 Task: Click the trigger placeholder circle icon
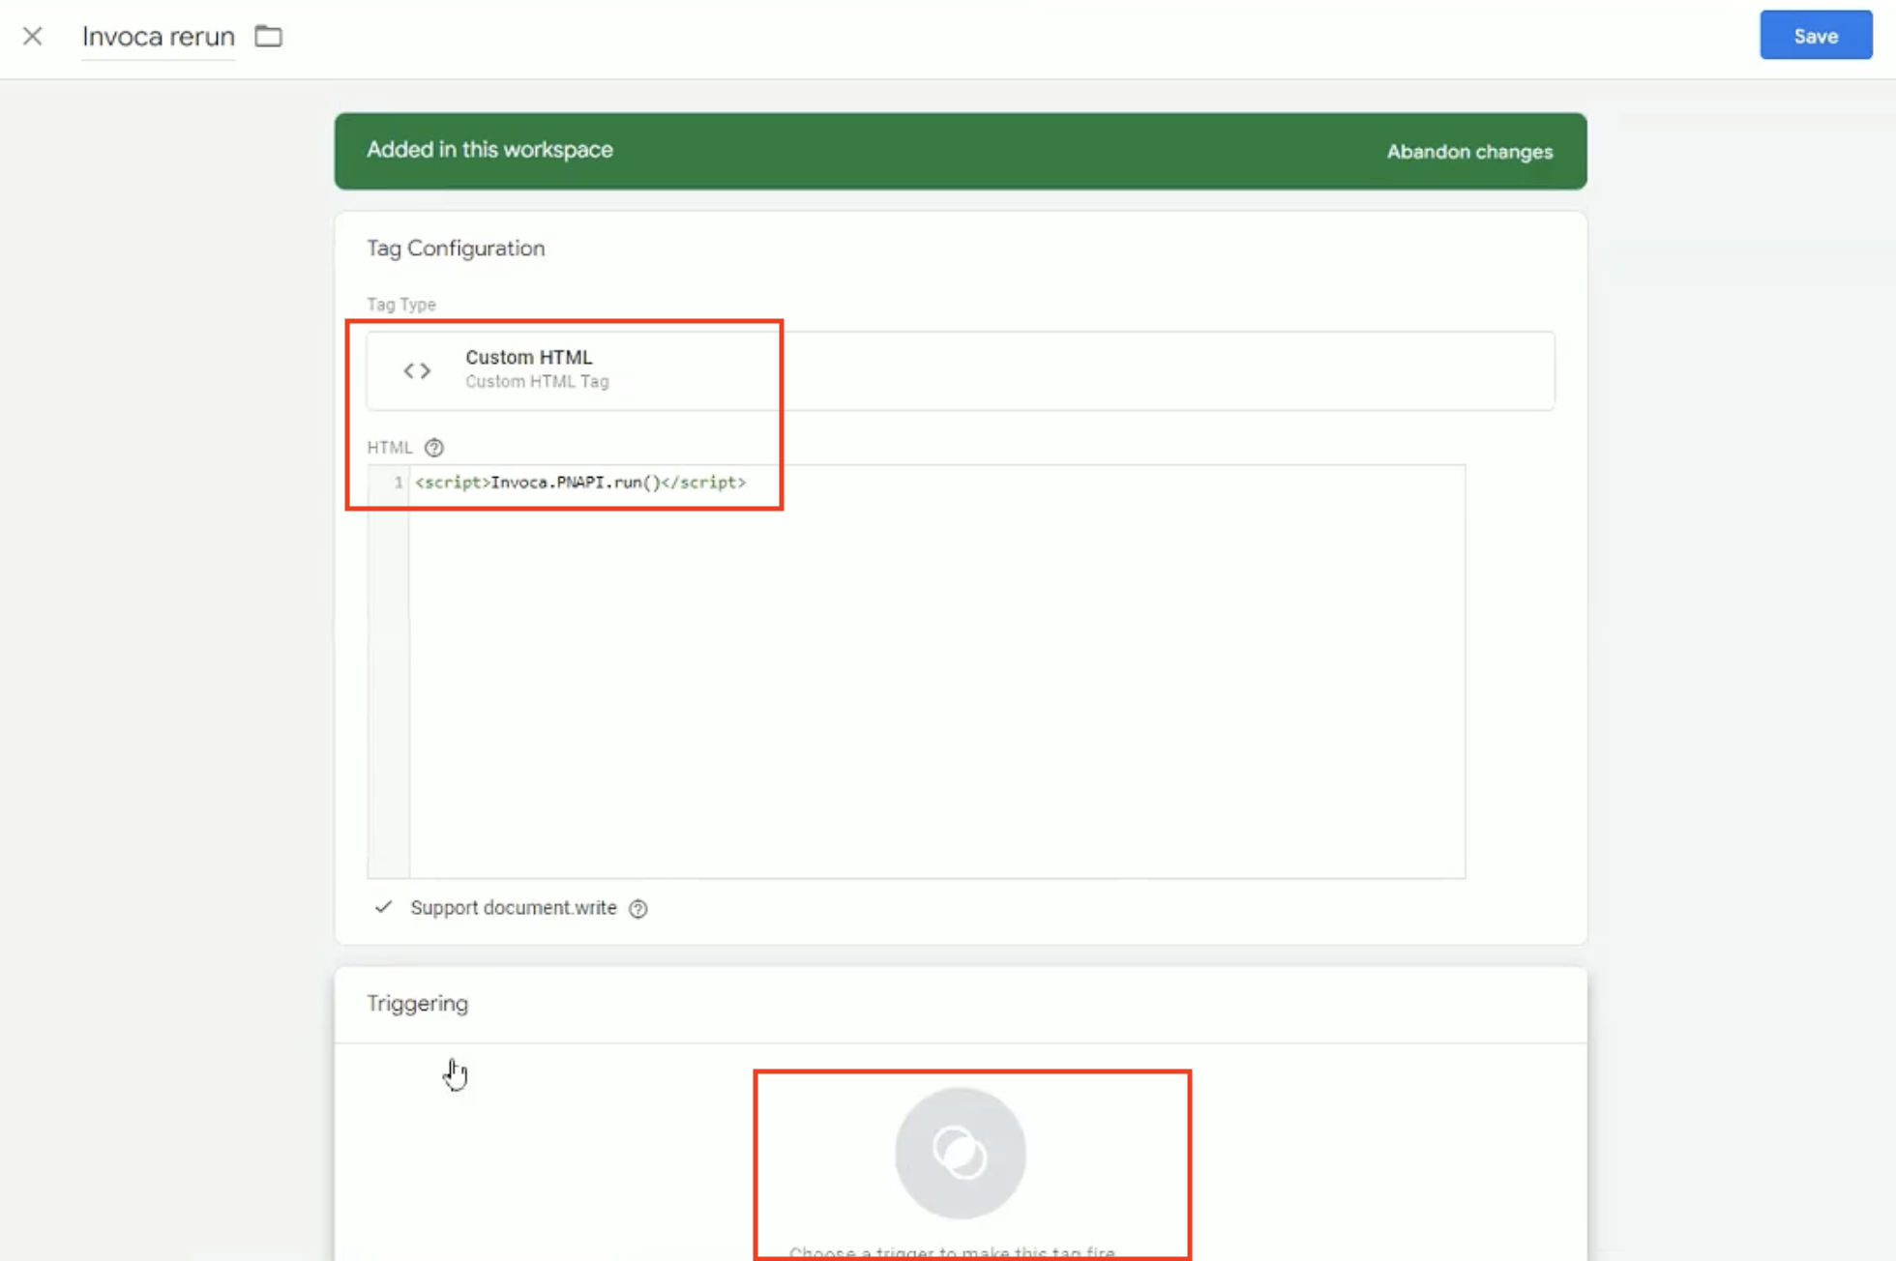[x=960, y=1153]
